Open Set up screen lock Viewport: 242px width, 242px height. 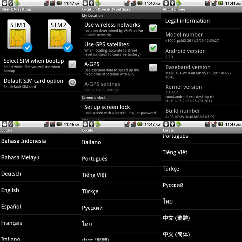point(121,109)
